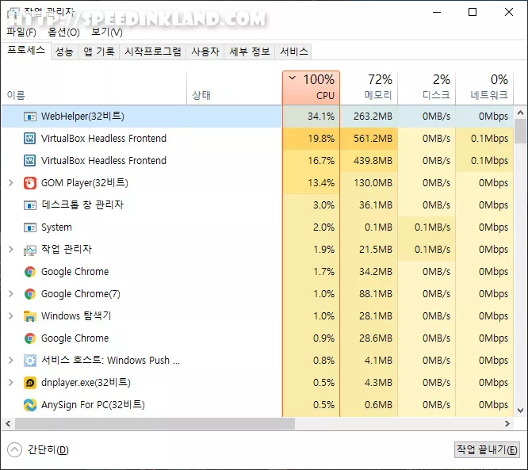Switch to the 성능 tab

[x=64, y=52]
